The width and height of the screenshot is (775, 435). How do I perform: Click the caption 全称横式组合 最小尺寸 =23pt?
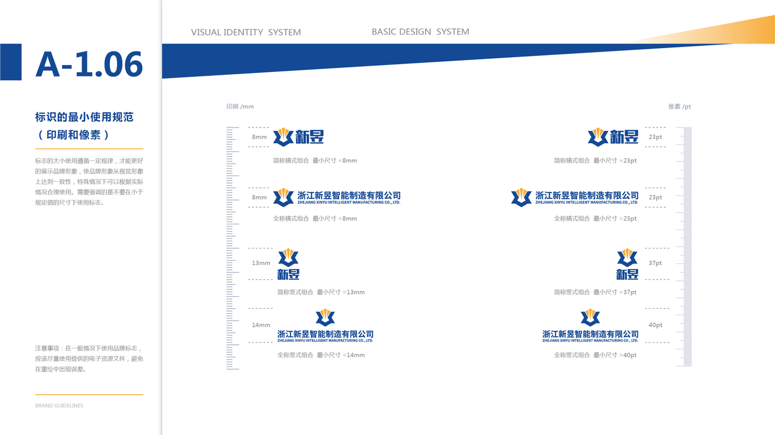pyautogui.click(x=596, y=218)
